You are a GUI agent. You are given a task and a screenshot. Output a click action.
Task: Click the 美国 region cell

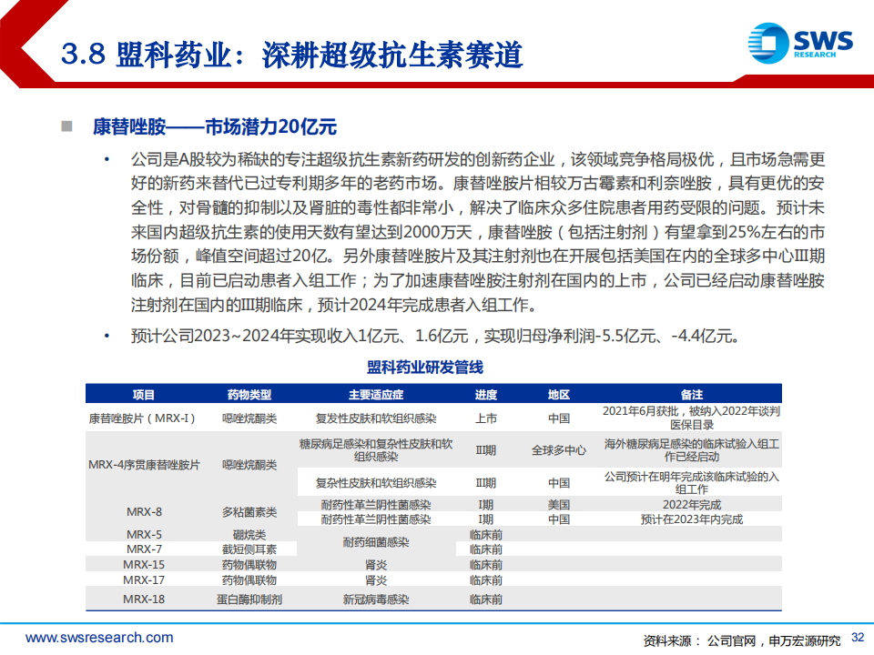558,505
